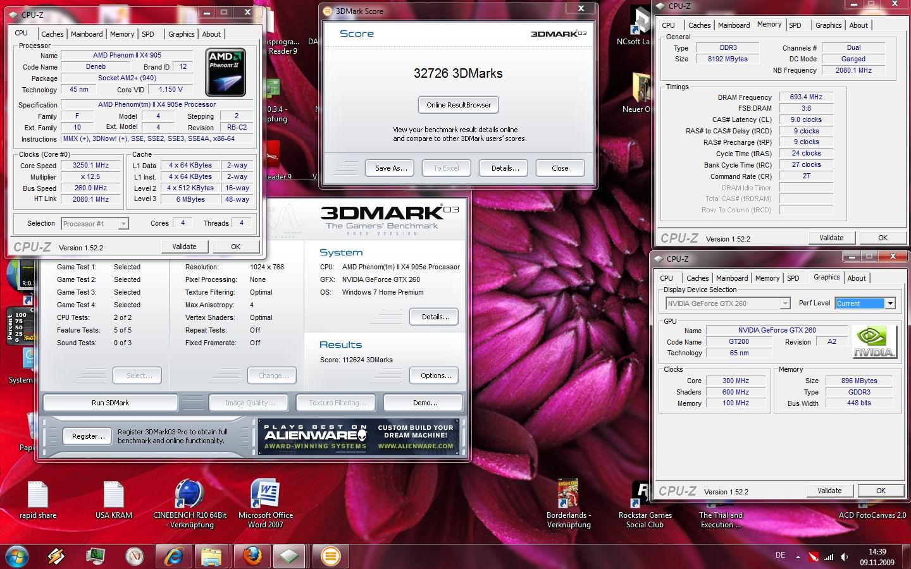Click Register button in 3DMark03

click(88, 436)
